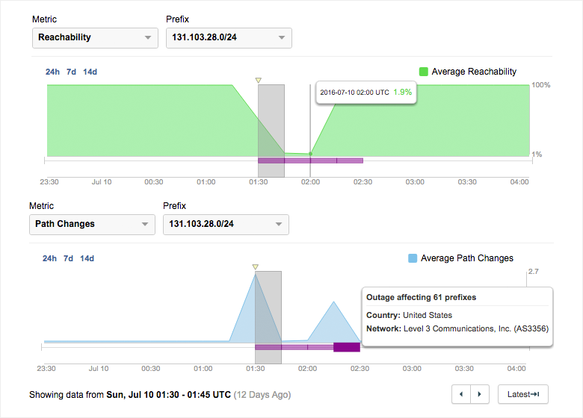The height and width of the screenshot is (418, 583).
Task: Open the Path Changes metric dropdown
Action: click(92, 225)
